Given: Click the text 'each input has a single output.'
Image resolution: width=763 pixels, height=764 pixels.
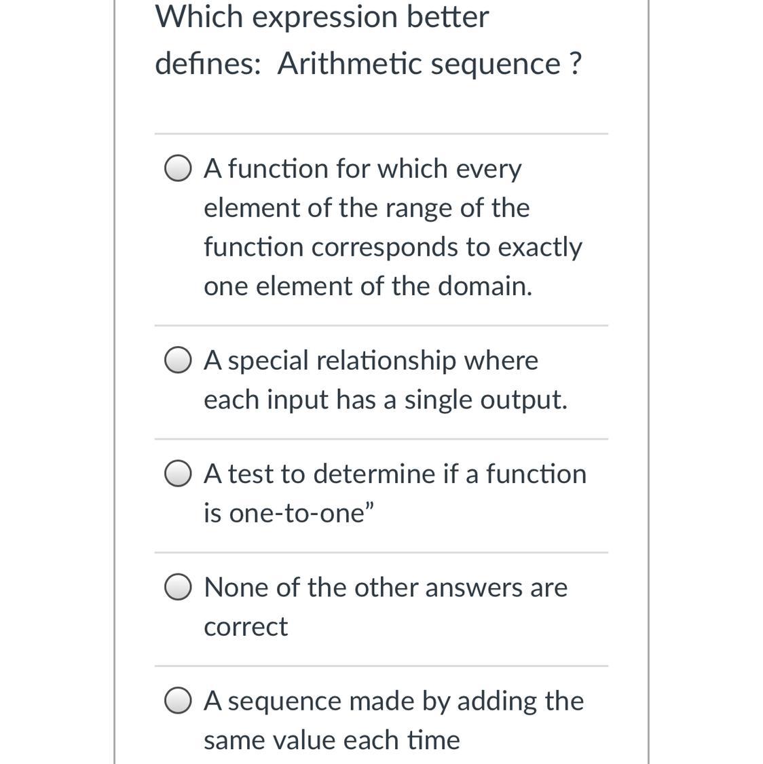Looking at the screenshot, I should click(x=385, y=400).
